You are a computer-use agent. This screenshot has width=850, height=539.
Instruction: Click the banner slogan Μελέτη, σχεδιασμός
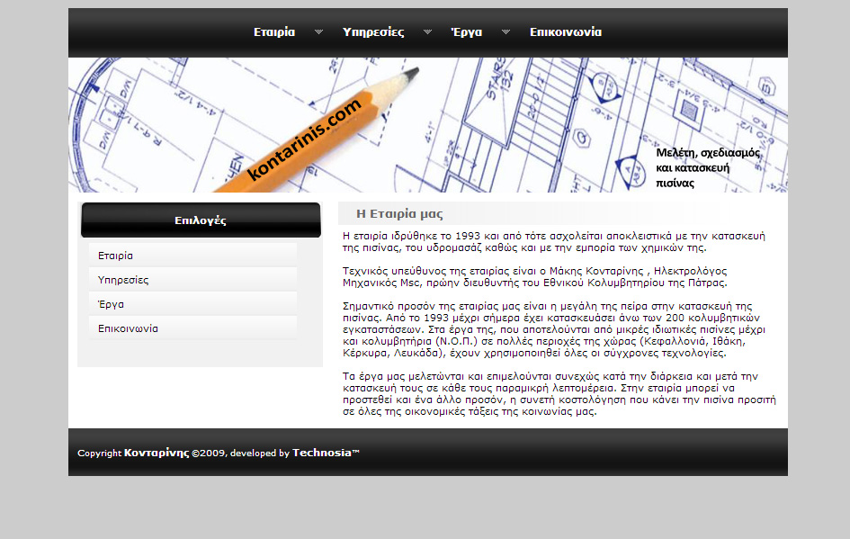coord(707,167)
